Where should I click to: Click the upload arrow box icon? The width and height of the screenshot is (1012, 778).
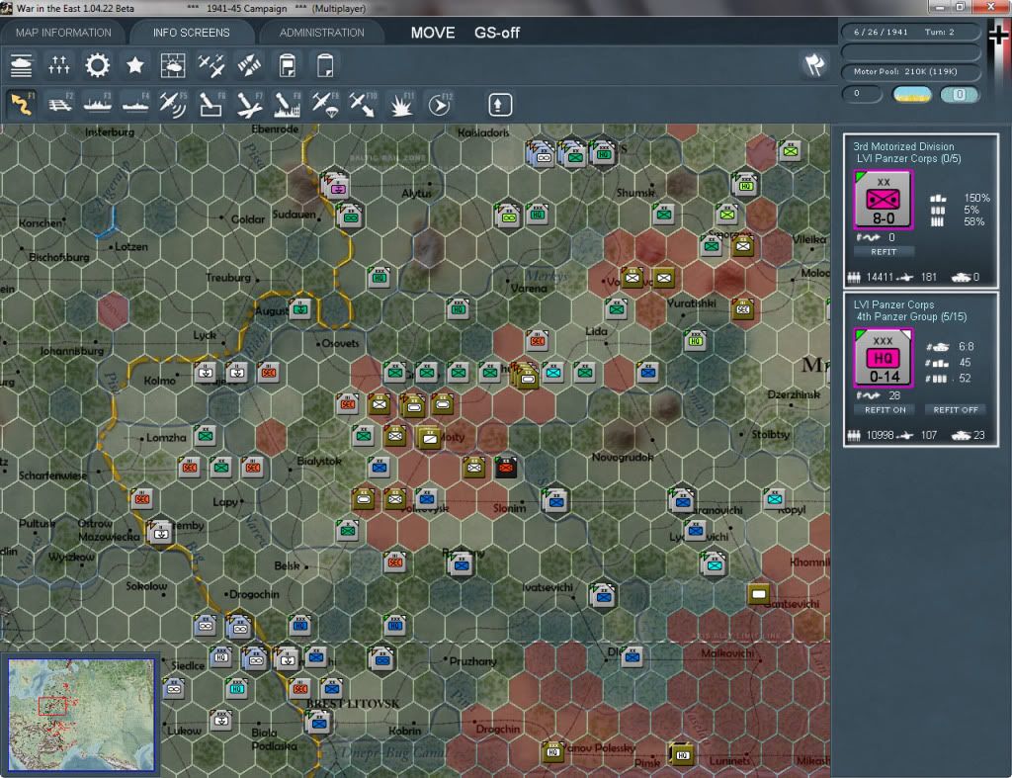[499, 105]
